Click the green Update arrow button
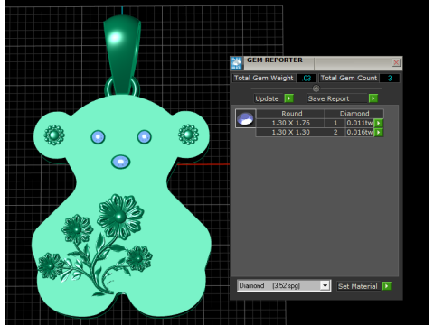Image resolution: width=434 pixels, height=325 pixels. point(288,98)
